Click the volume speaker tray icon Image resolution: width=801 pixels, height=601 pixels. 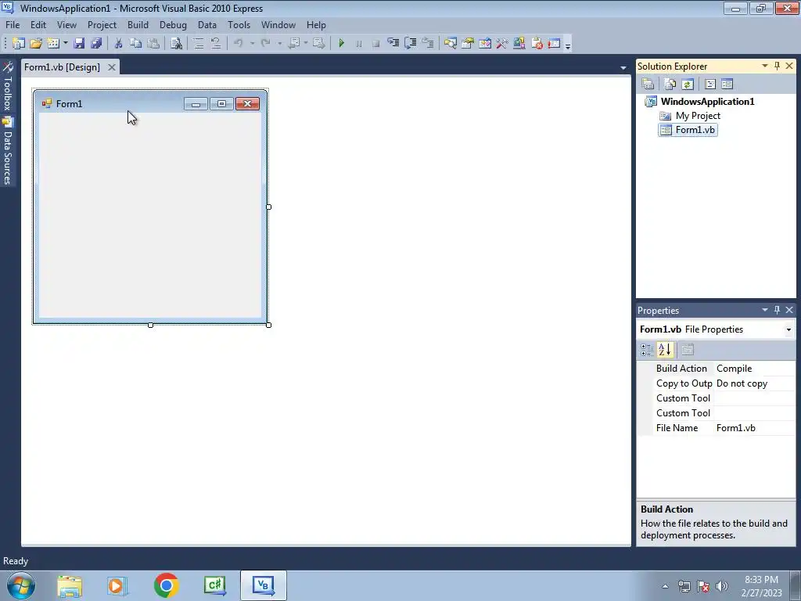pos(722,586)
